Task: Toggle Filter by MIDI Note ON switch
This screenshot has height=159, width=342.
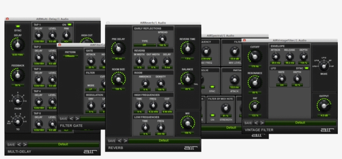Action: (212, 115)
